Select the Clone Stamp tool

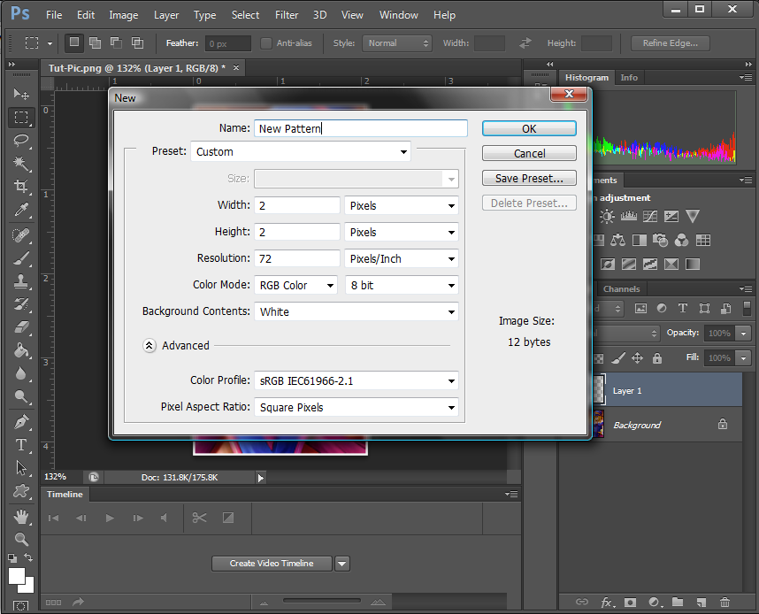point(21,281)
